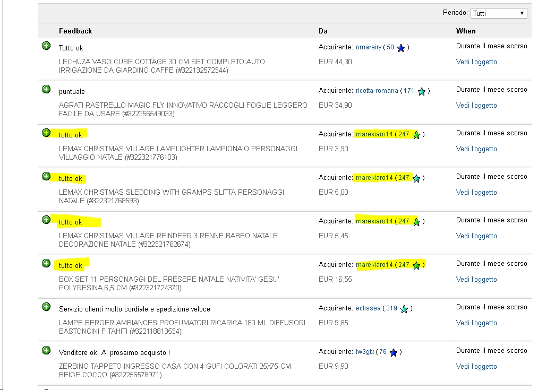Click positive feedback icon beside 'Tutto ok' LECHUZA
The width and height of the screenshot is (555, 390).
[46, 46]
